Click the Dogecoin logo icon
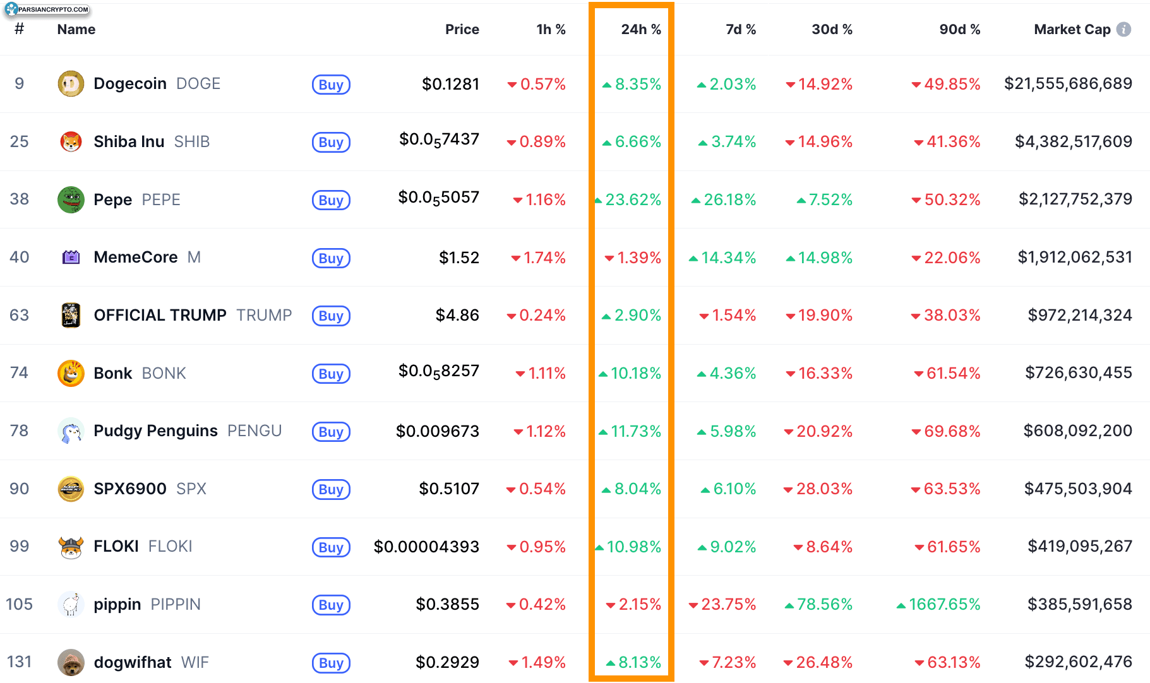This screenshot has width=1150, height=683. (x=71, y=83)
